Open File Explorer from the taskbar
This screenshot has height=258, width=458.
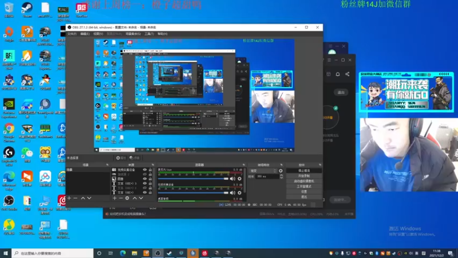135,253
